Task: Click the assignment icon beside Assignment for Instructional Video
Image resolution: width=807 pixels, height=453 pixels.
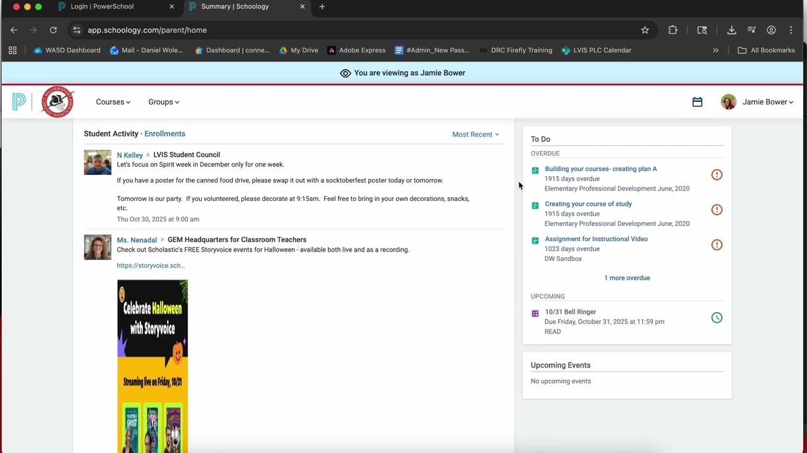Action: tap(535, 240)
